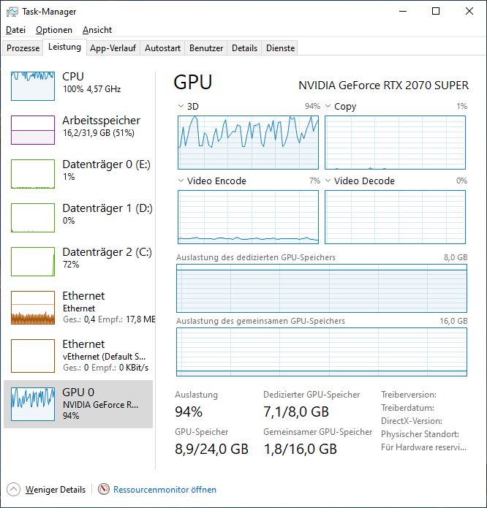
Task: Click Auslastung des gemeinsamen GPU-Speichers label
Action: (260, 321)
